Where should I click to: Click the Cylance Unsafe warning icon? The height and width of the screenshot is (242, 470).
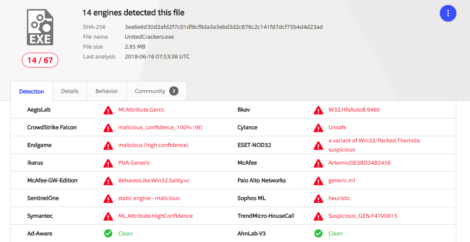pyautogui.click(x=318, y=128)
